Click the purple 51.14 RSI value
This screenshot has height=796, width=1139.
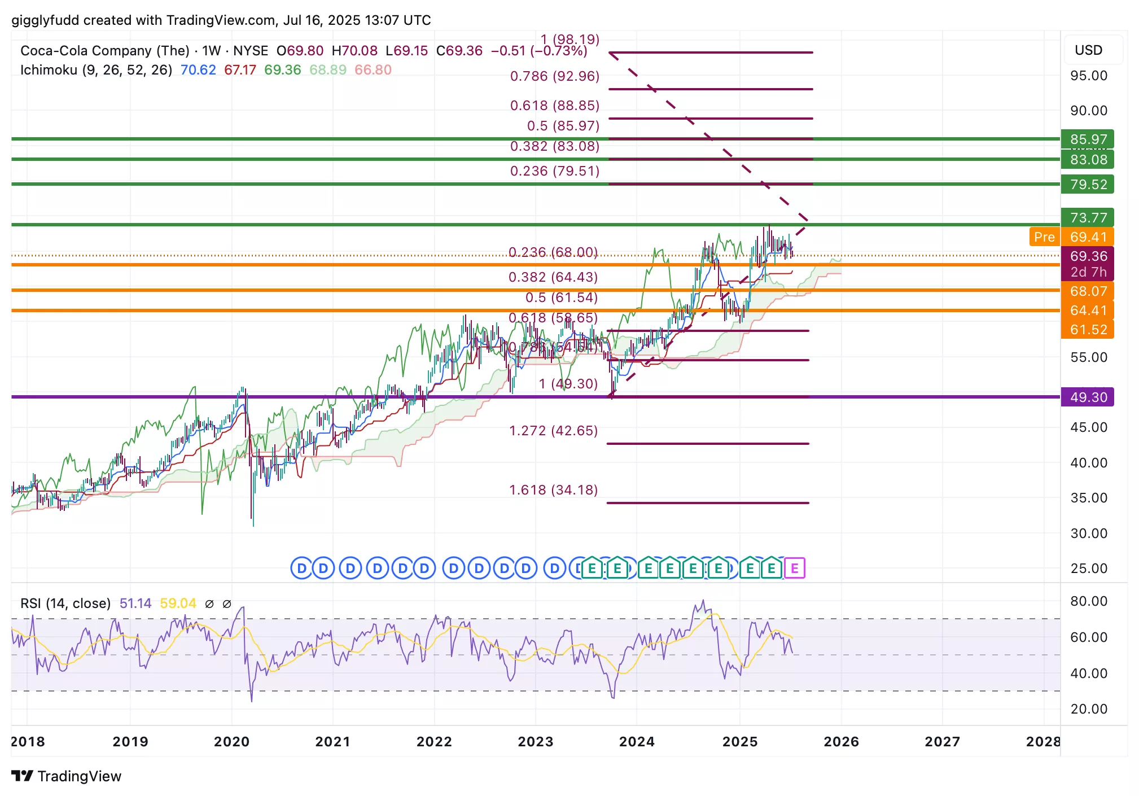tap(135, 603)
